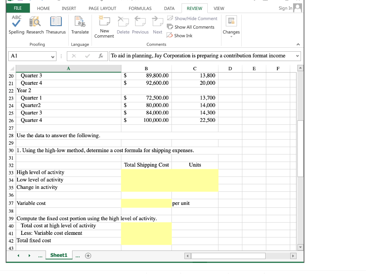Click the 'Total Shipping Cost' header cell
The width and height of the screenshot is (366, 274).
146,165
